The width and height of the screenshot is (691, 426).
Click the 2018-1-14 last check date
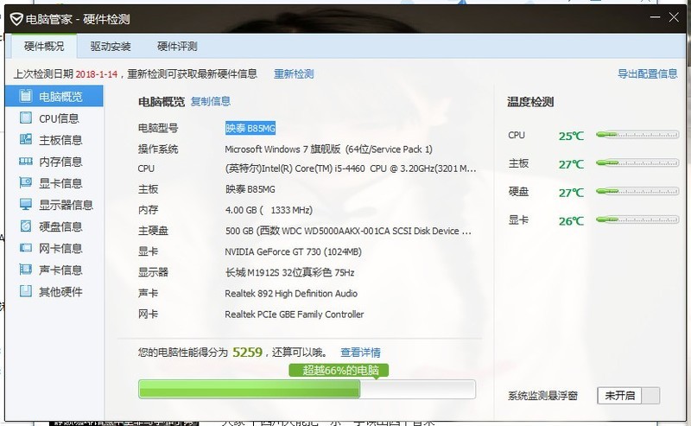(97, 74)
